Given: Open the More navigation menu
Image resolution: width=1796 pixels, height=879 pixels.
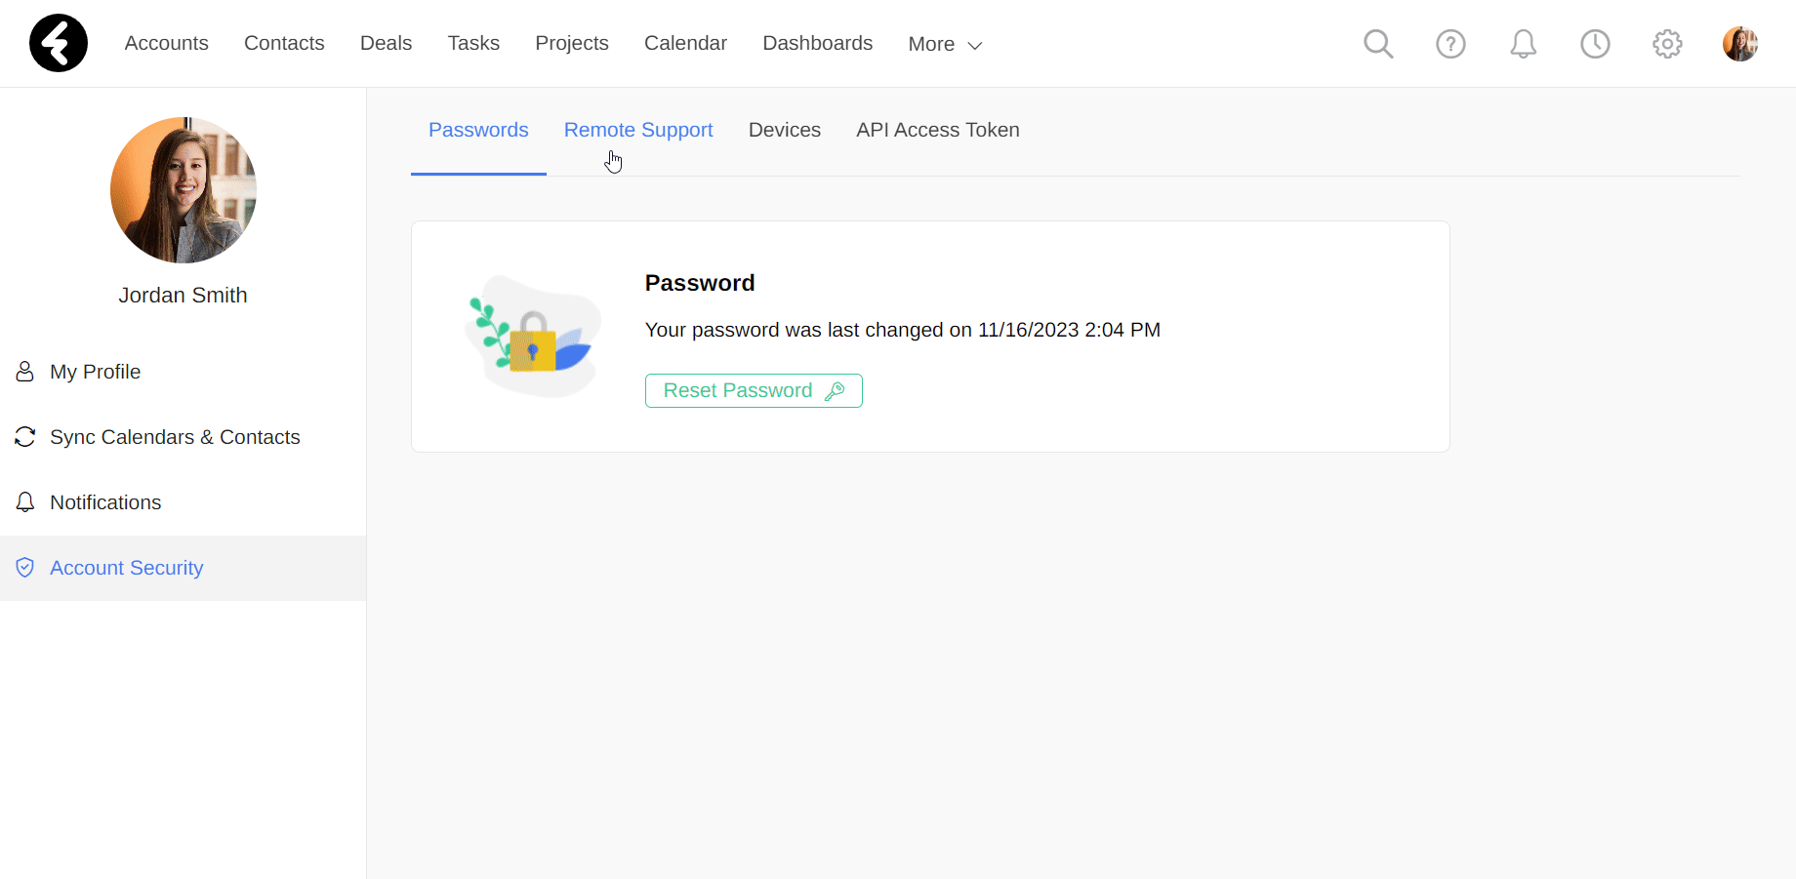Looking at the screenshot, I should (x=945, y=44).
